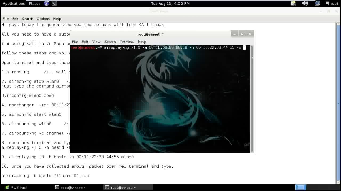Click the line '5. airmon-ng start wlan0'
The width and height of the screenshot is (341, 191).
pyautogui.click(x=31, y=114)
